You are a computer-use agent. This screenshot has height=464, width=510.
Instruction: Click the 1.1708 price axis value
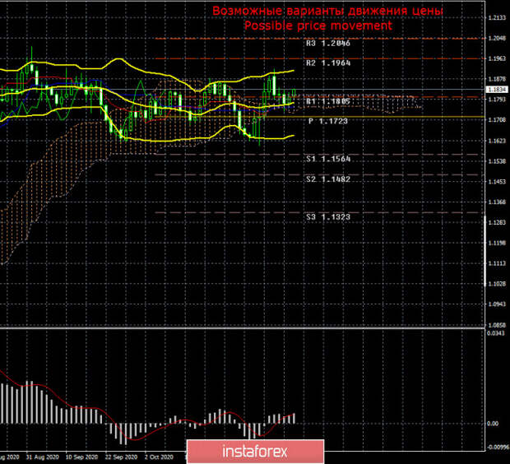pyautogui.click(x=498, y=120)
